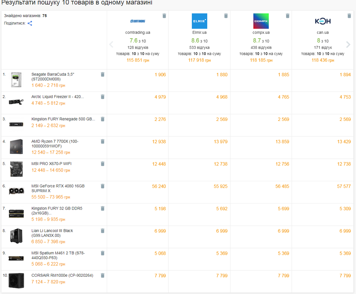Viewport: 356px width, 294px height.
Task: Open the compx.ua store link
Action: click(261, 32)
